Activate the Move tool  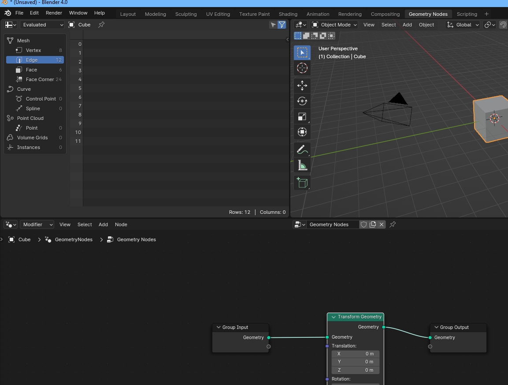click(302, 85)
